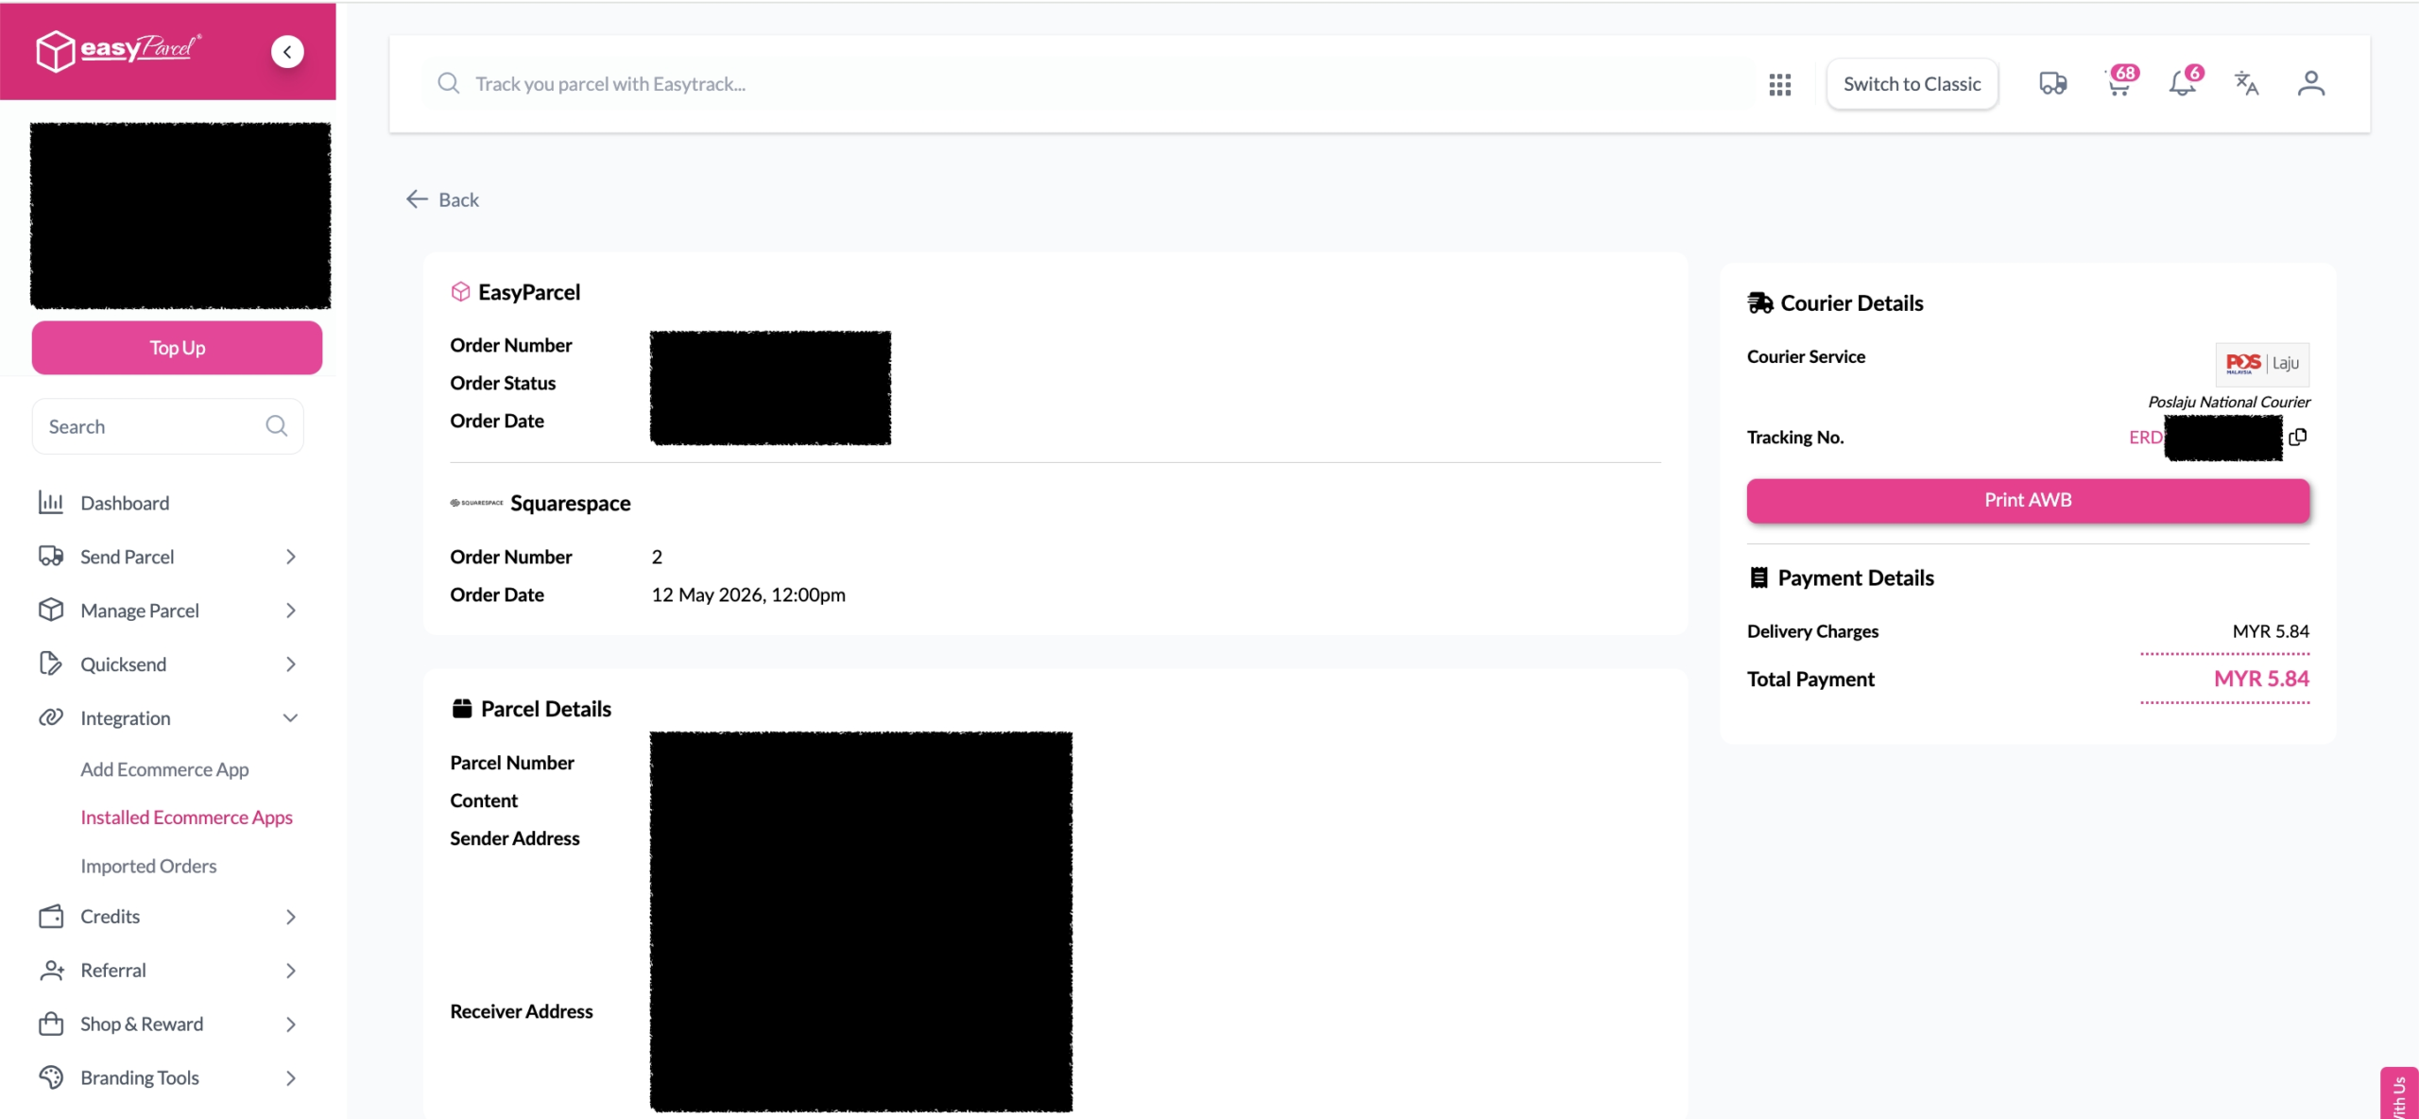Open the apps grid icon

(1779, 84)
